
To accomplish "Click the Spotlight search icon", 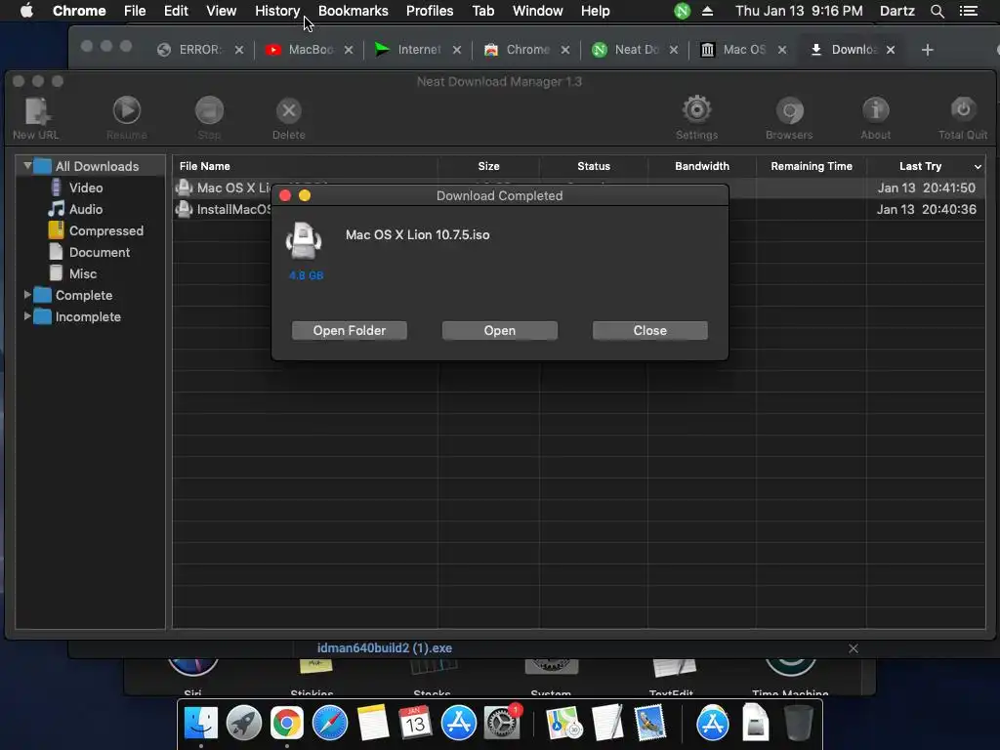I will [x=937, y=11].
